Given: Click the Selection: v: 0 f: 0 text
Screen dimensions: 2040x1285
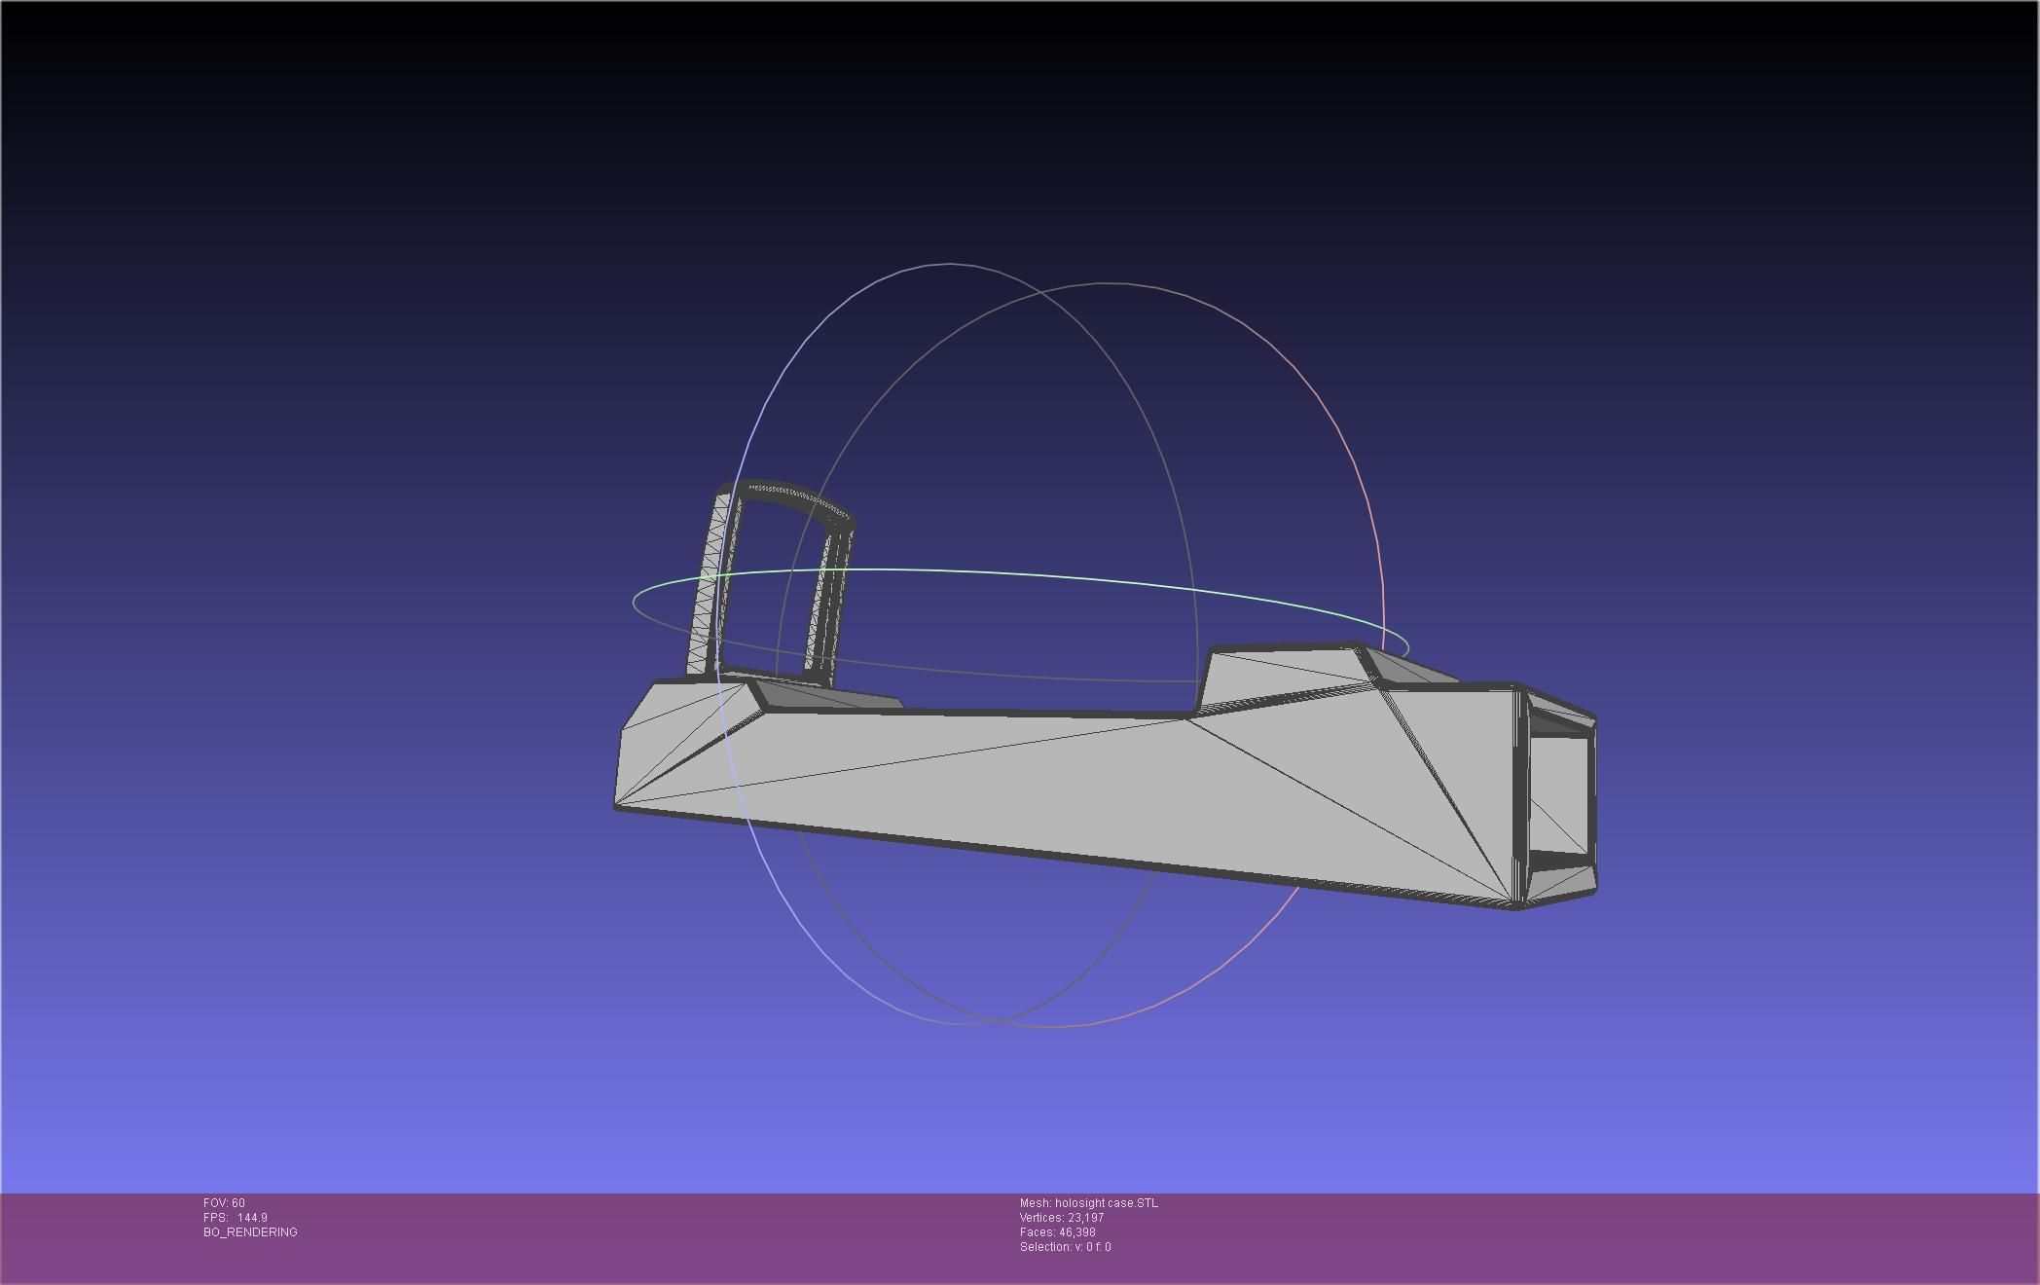Looking at the screenshot, I should point(1065,1247).
